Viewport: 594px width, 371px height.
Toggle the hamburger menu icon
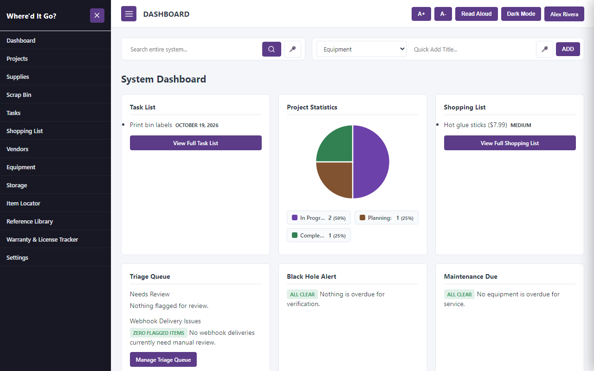pos(129,14)
